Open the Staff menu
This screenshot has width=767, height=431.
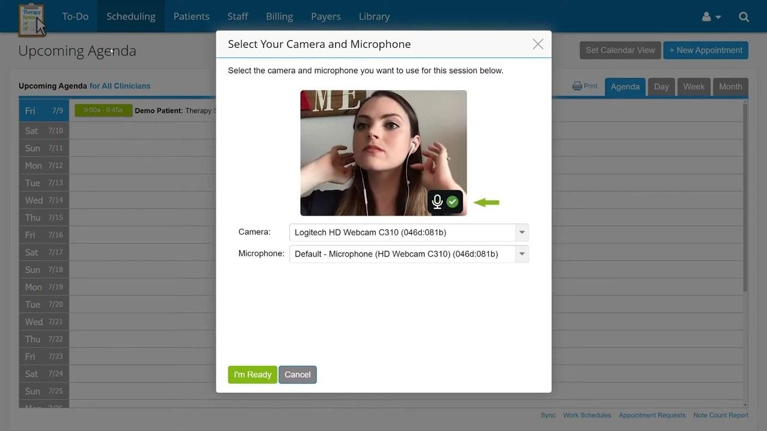[238, 16]
